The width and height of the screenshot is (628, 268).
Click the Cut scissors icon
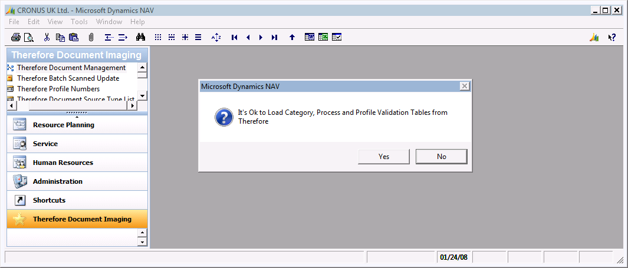coord(47,38)
